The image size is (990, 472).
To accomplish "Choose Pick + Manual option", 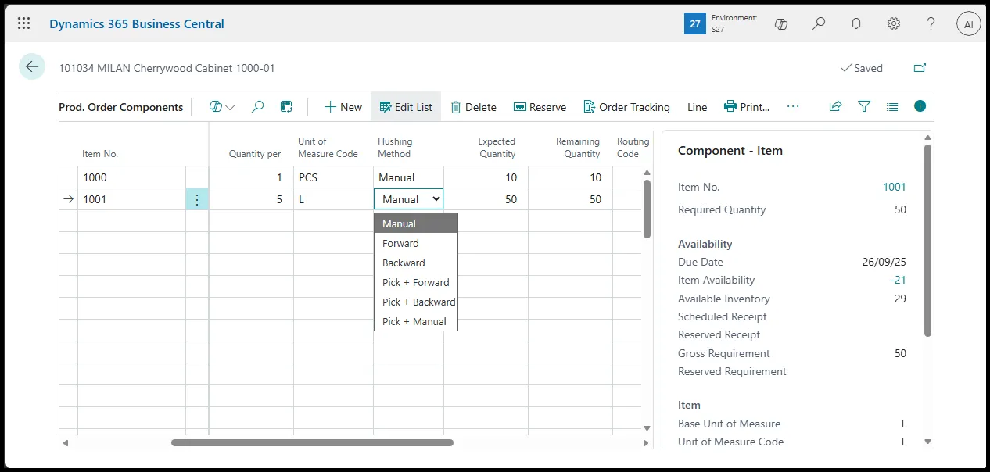I will [x=416, y=321].
